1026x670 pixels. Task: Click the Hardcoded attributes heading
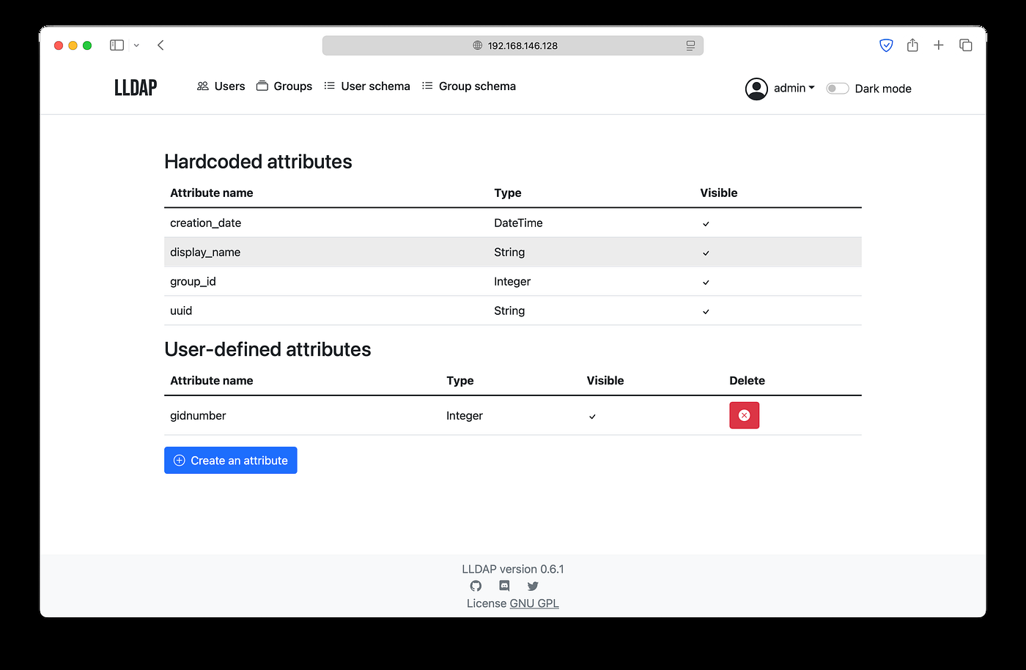click(x=258, y=161)
